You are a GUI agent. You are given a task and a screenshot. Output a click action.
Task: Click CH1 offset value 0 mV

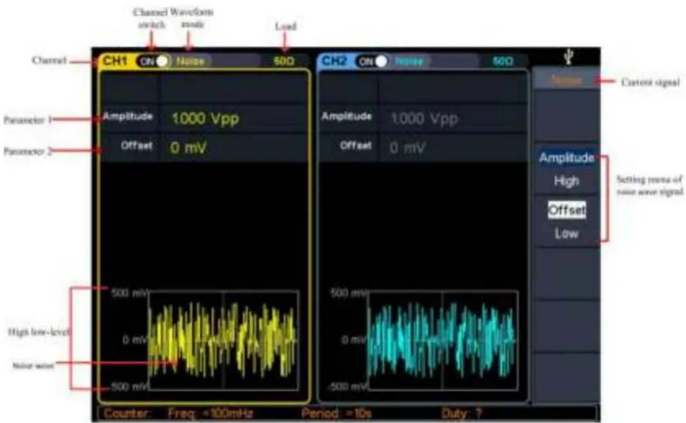188,148
